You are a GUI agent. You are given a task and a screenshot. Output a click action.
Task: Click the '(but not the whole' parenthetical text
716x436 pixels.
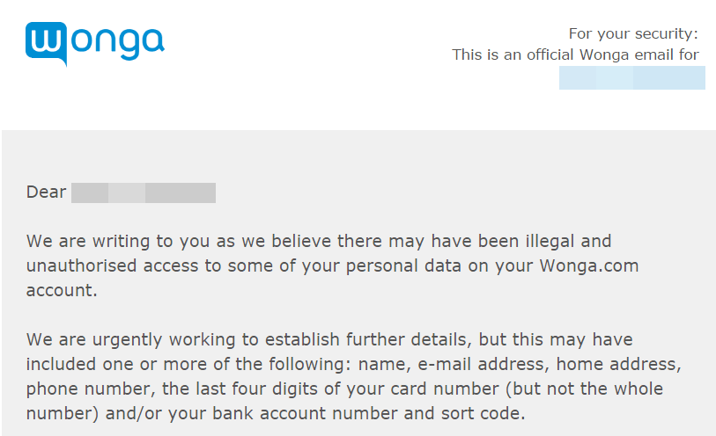[584, 389]
